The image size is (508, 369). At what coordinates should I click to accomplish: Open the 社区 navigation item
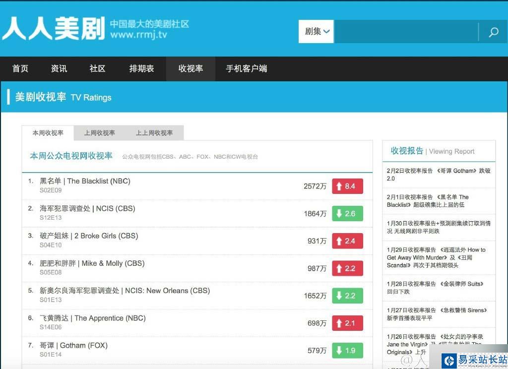(98, 68)
